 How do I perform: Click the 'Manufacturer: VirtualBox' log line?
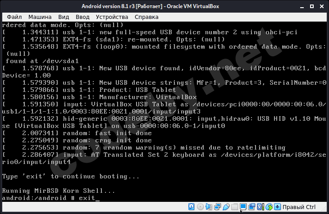coord(100,97)
